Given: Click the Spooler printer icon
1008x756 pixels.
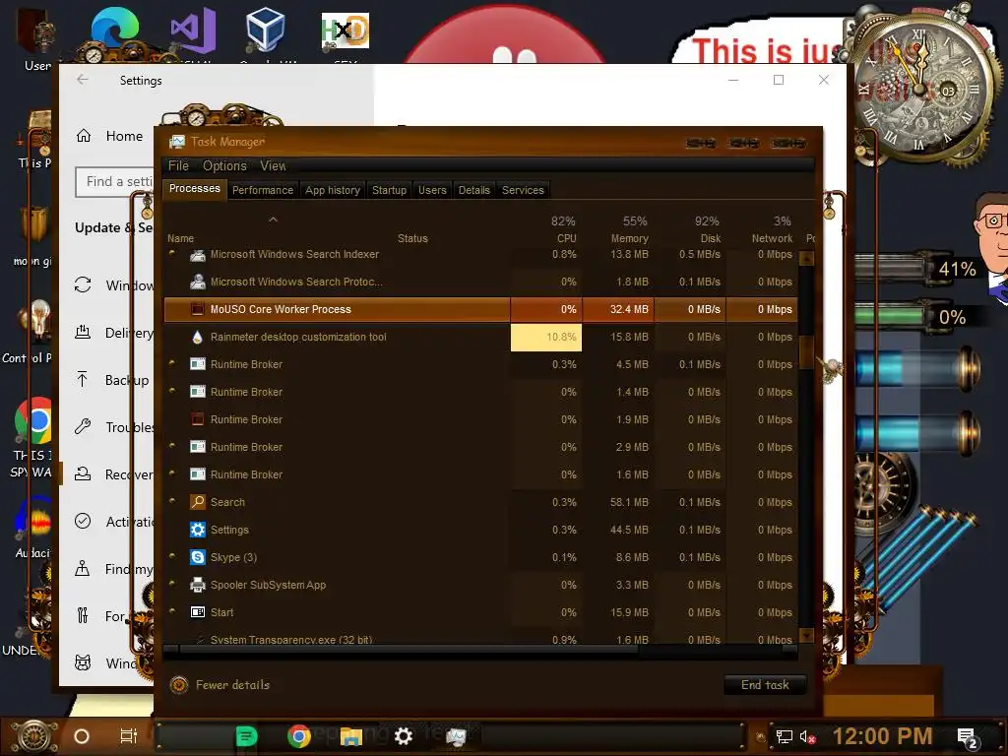Looking at the screenshot, I should tap(197, 585).
